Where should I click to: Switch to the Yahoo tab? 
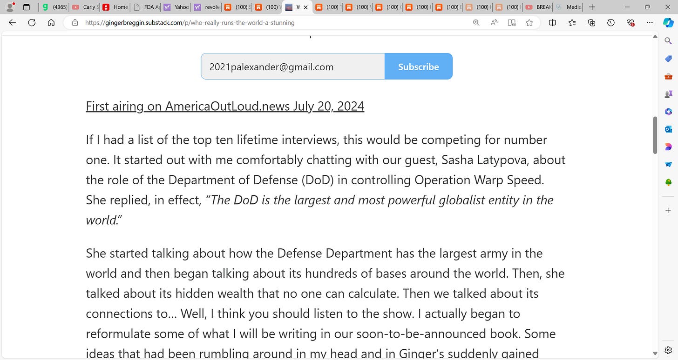(x=176, y=7)
